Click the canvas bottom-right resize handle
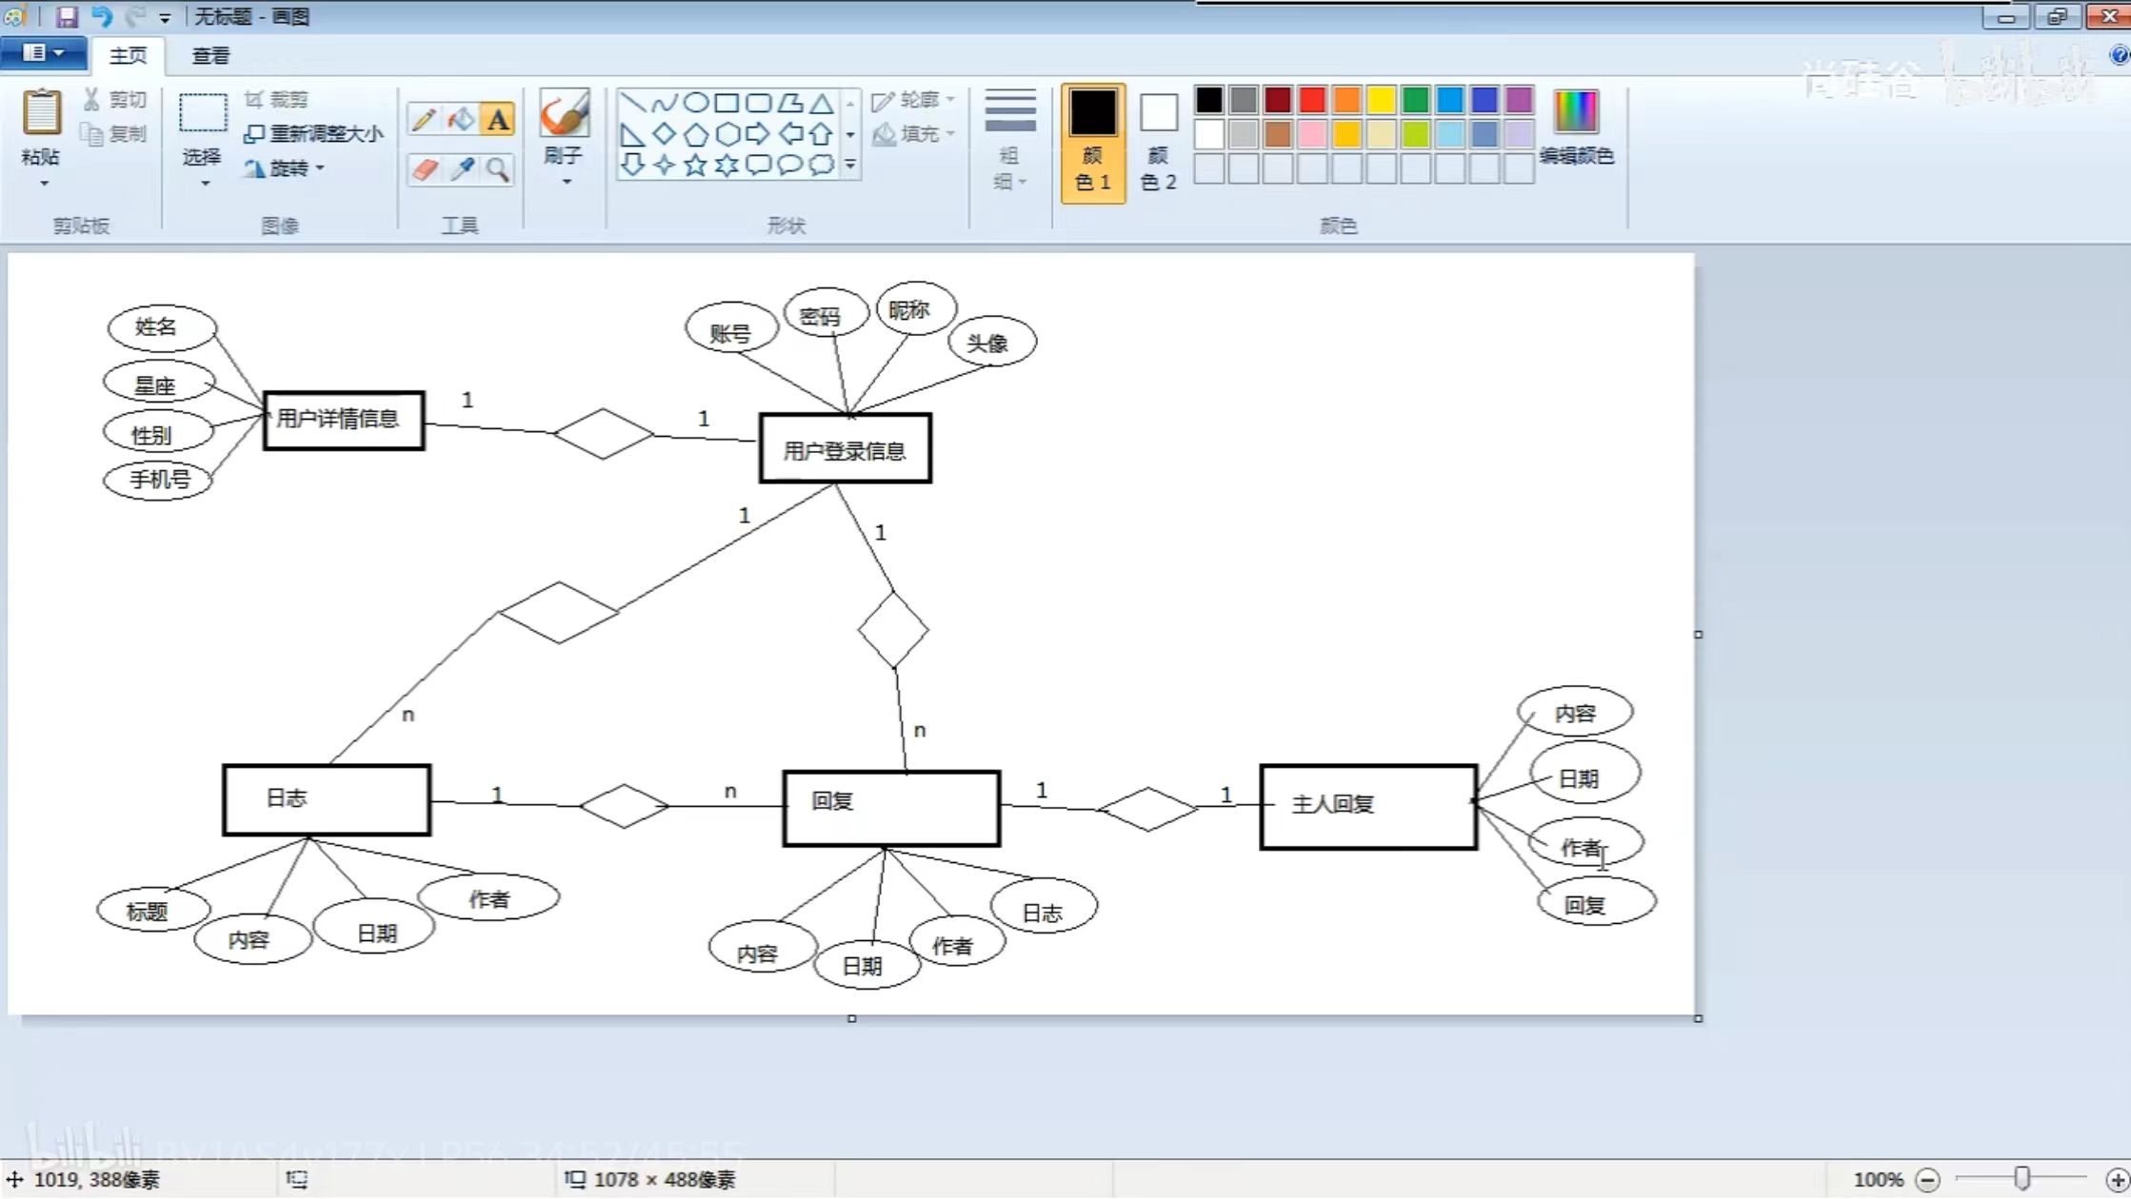 [1699, 1018]
